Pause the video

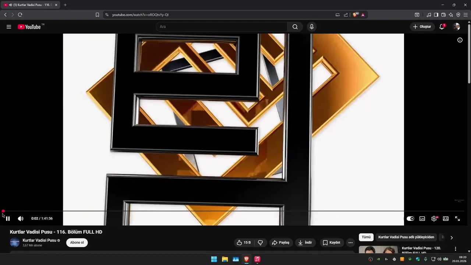(x=8, y=219)
